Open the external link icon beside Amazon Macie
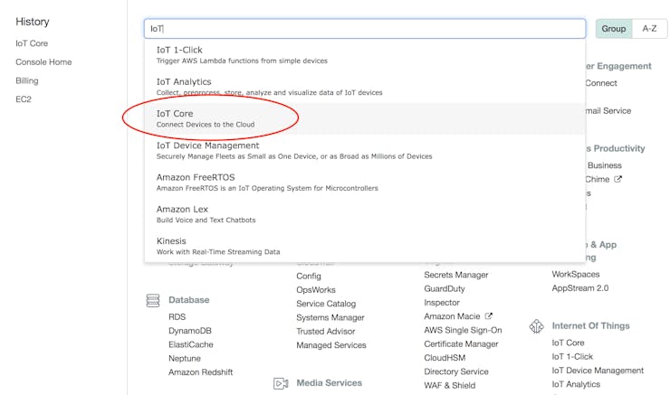This screenshot has width=670, height=395. pyautogui.click(x=488, y=316)
